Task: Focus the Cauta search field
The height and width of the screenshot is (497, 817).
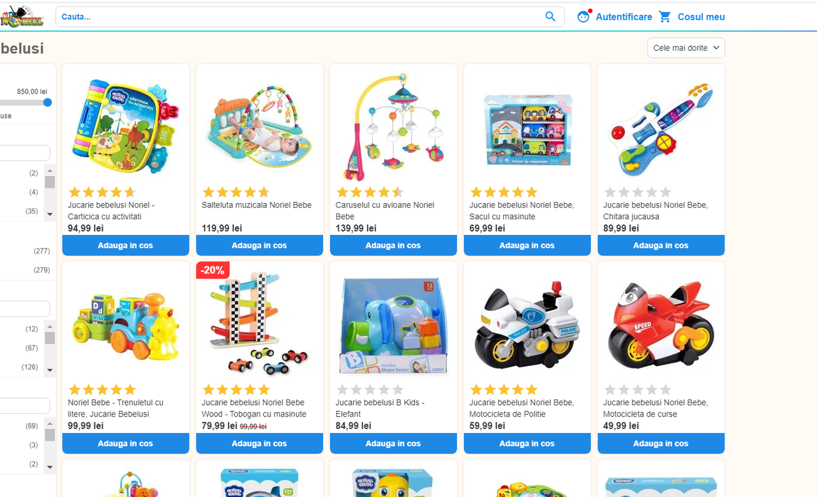Action: [x=300, y=17]
